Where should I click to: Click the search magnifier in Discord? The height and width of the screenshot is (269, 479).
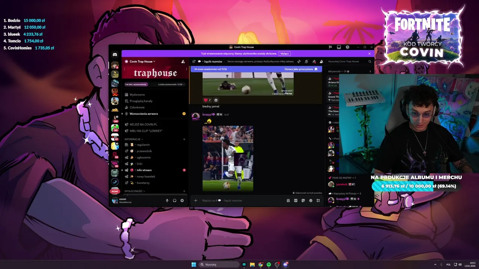[370, 62]
